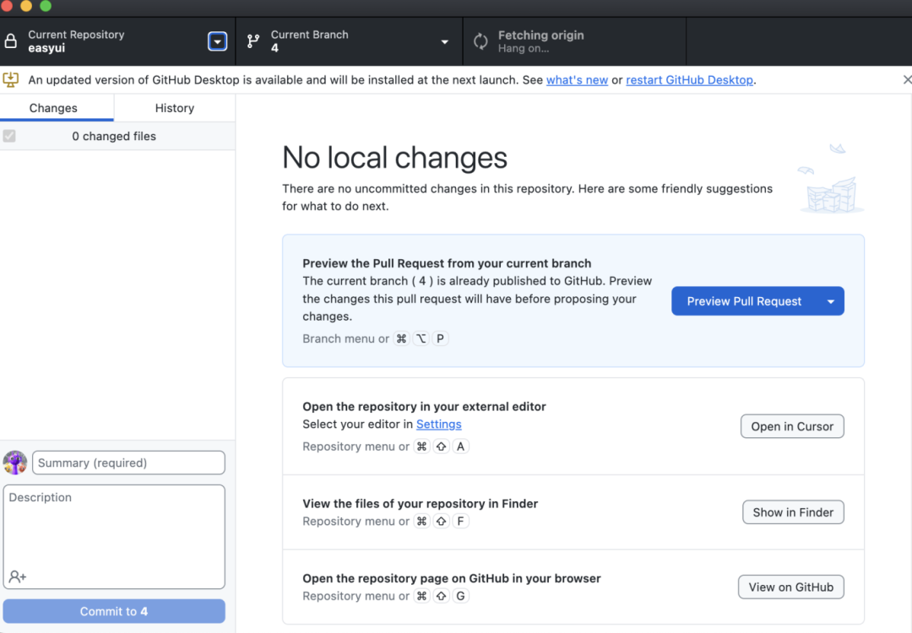Click the Show in Finder button
The image size is (912, 633).
792,512
